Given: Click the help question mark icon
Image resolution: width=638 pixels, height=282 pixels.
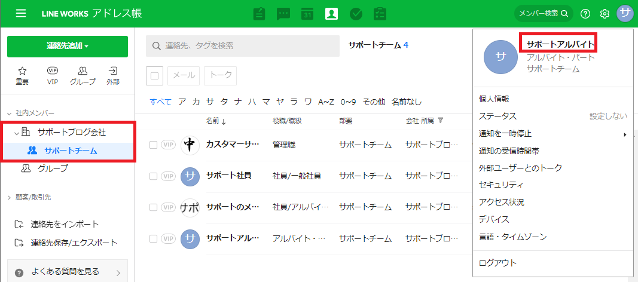Looking at the screenshot, I should (x=585, y=13).
